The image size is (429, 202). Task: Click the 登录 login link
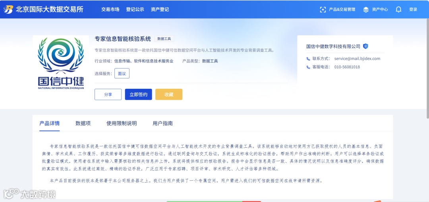click(413, 10)
